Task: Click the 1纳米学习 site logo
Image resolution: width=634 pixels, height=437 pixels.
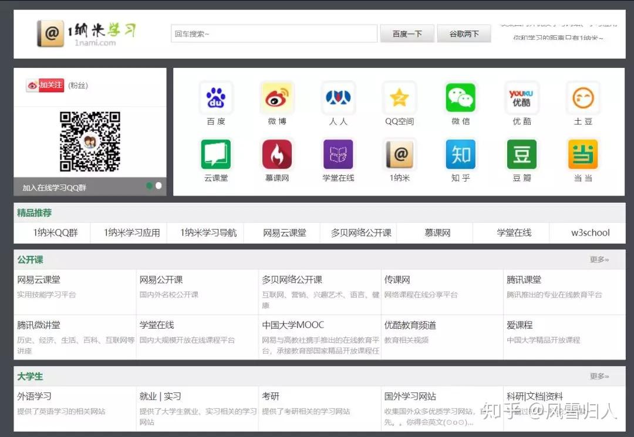Action: pos(86,34)
